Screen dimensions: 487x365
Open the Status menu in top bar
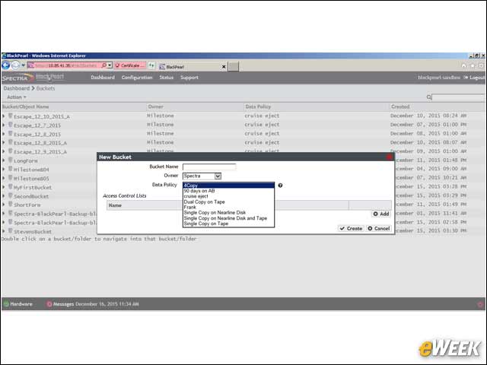166,78
